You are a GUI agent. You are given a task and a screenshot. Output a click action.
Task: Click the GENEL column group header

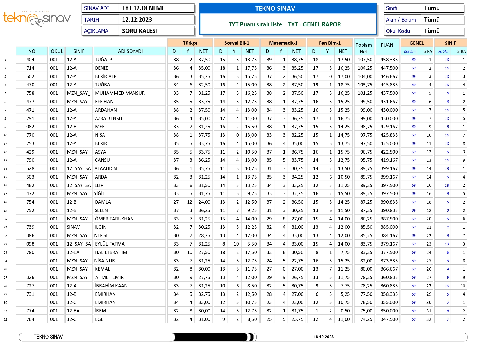(417, 43)
